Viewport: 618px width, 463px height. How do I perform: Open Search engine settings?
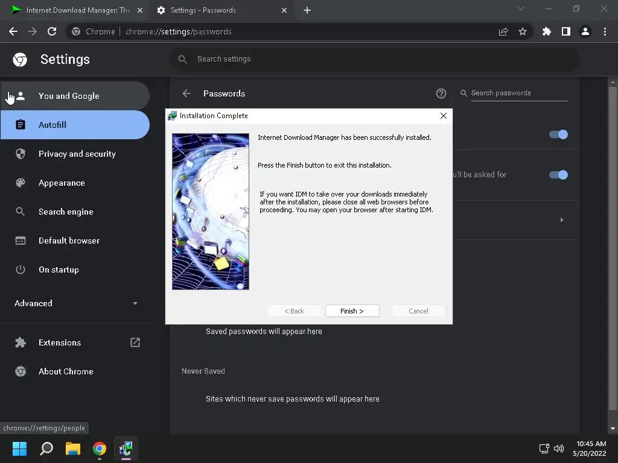coord(75,212)
